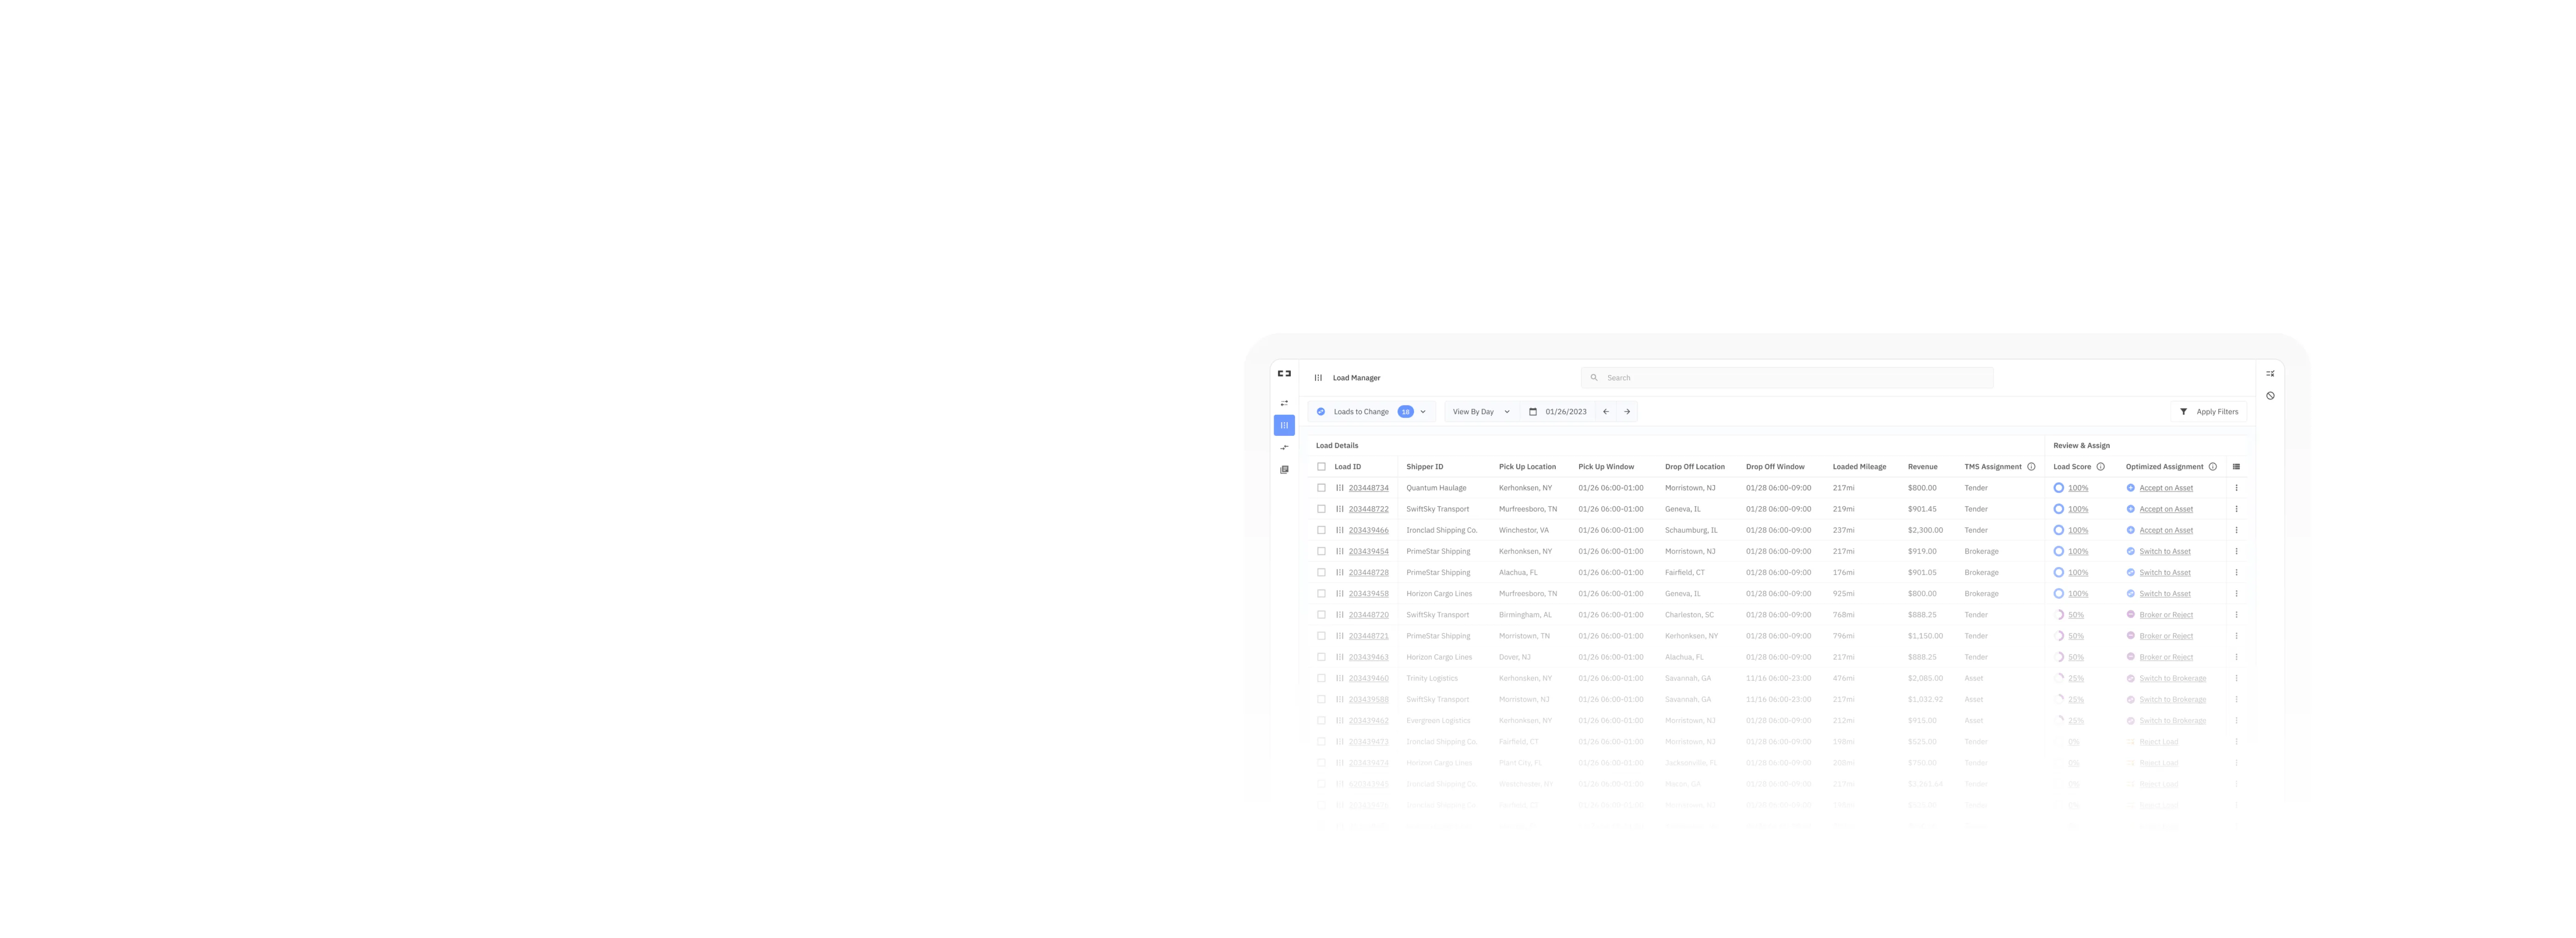Tick checkbox for load 203439454
Image resolution: width=2576 pixels, height=938 pixels.
pos(1321,551)
